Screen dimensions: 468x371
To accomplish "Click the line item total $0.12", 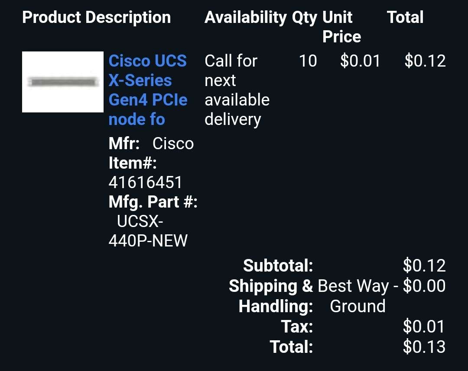I will click(425, 61).
